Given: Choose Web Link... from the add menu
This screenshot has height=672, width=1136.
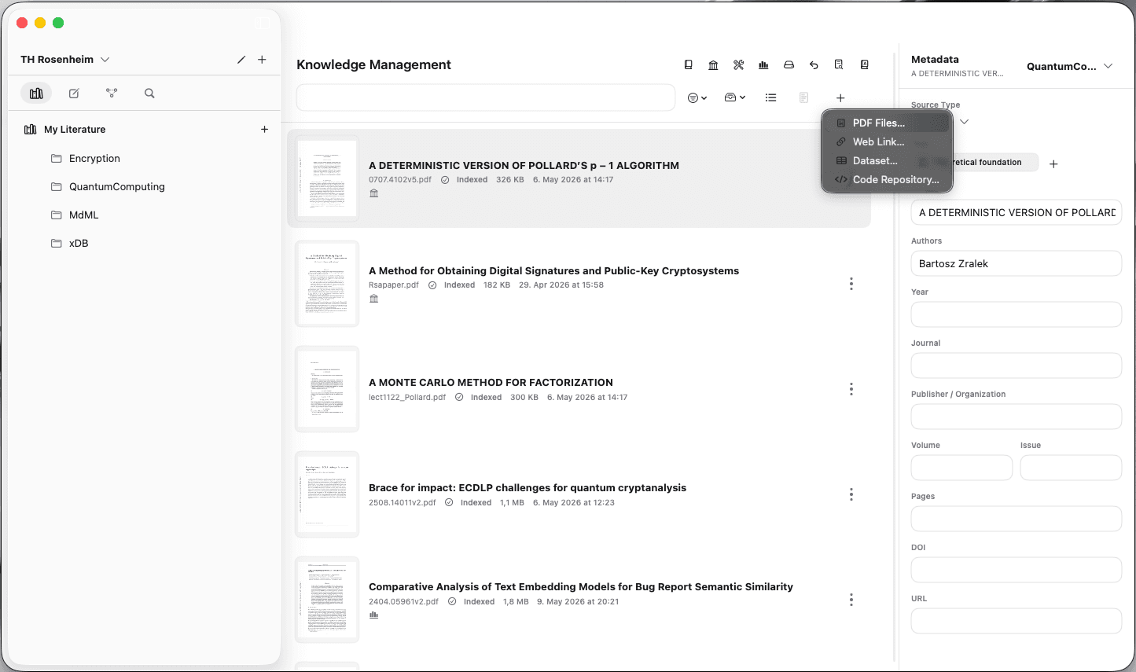Looking at the screenshot, I should point(887,141).
